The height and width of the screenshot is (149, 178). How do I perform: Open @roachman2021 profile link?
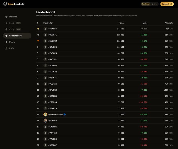click(55, 115)
